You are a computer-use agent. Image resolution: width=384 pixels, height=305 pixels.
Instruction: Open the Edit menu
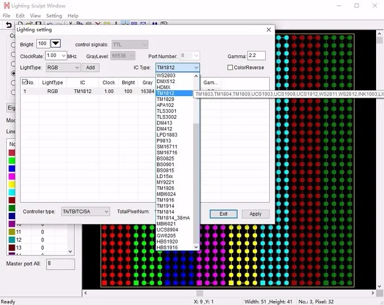coord(20,16)
